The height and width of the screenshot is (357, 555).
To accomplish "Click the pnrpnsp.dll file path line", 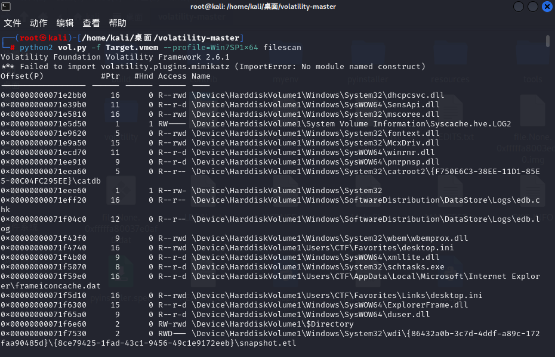I will (315, 162).
